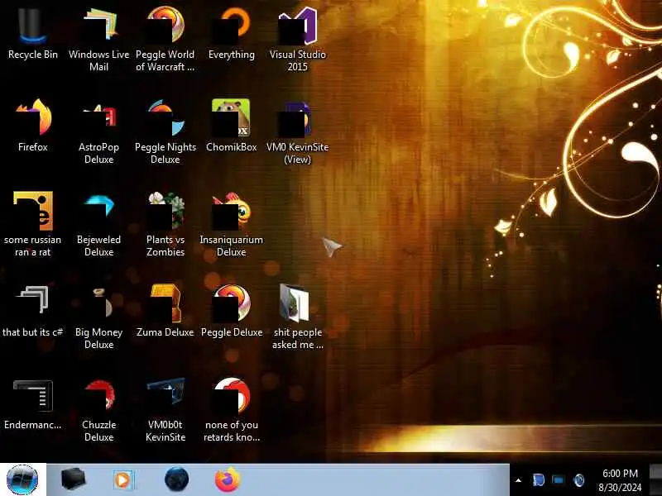The width and height of the screenshot is (662, 496).
Task: Select the VM0b0t KevinSite shortcut
Action: [x=165, y=410]
